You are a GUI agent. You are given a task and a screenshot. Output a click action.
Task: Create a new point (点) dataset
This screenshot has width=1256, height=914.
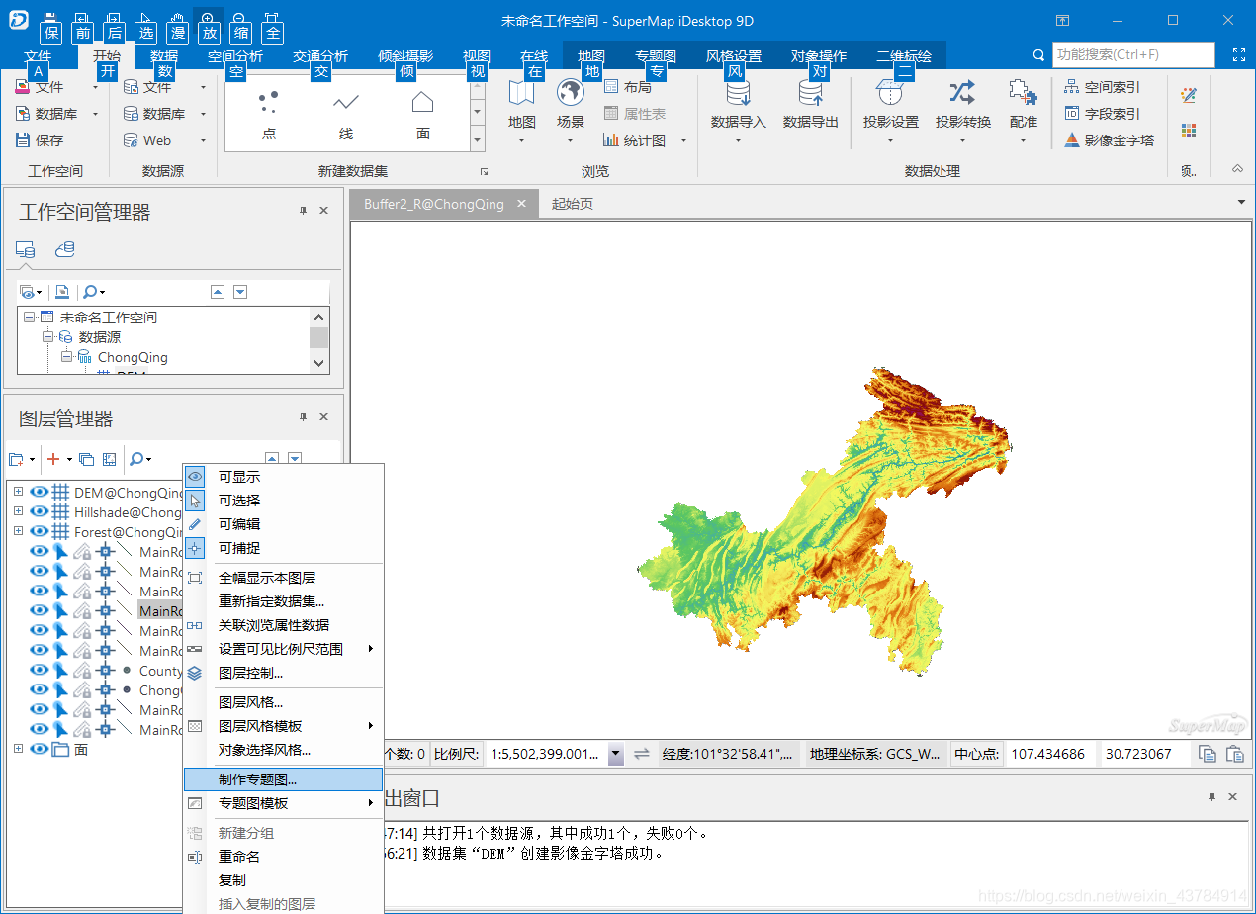coord(268,114)
